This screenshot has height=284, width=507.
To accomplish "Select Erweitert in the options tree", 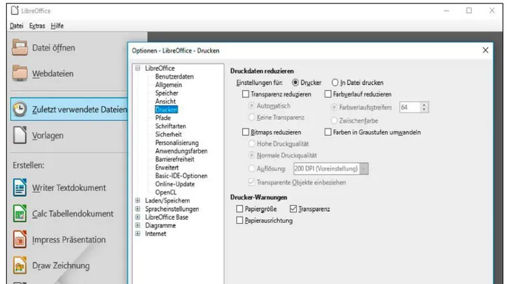I will coord(167,167).
